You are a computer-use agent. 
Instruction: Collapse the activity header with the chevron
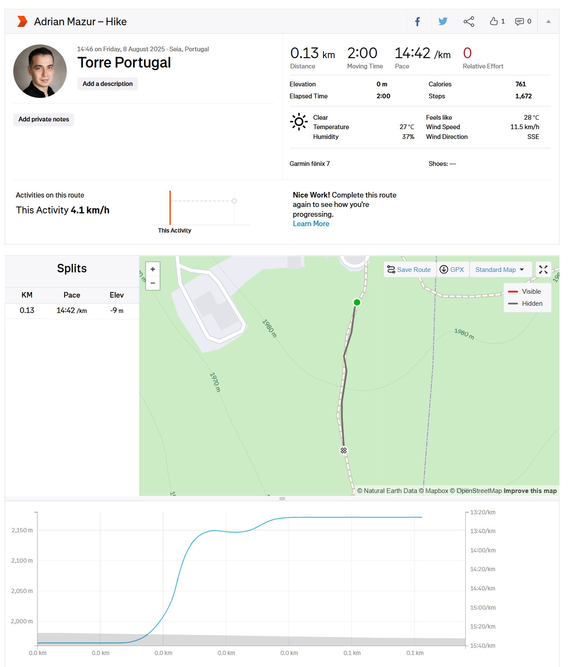(x=548, y=21)
